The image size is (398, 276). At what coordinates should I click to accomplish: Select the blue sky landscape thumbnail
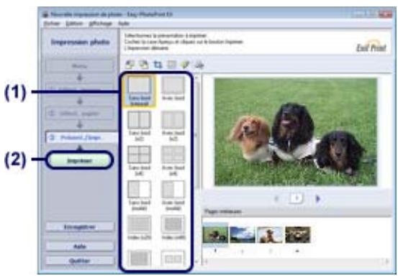click(242, 235)
